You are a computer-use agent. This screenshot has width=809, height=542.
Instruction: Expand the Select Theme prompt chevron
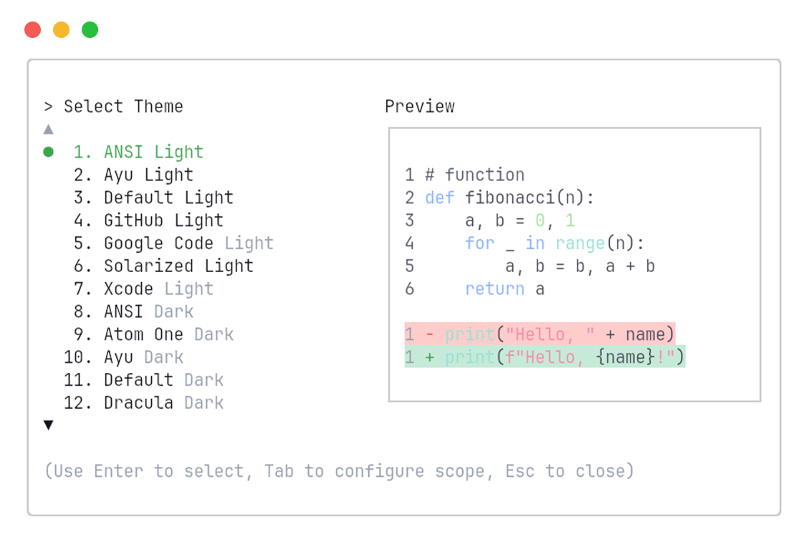pos(47,106)
